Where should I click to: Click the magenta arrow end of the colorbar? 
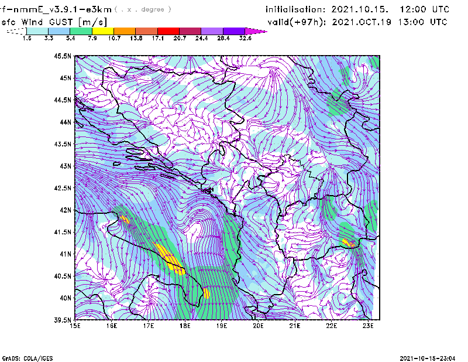(x=256, y=31)
